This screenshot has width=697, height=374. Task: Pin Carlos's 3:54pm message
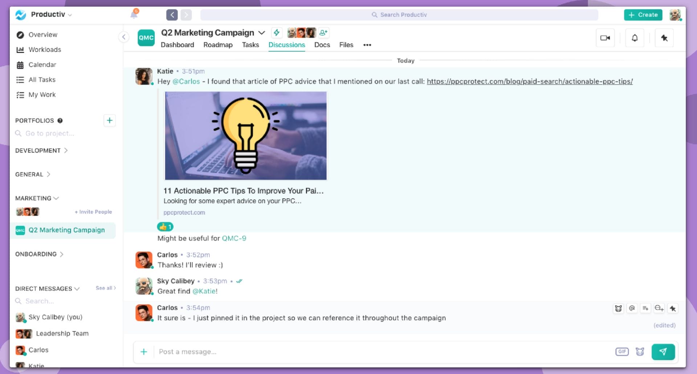673,308
